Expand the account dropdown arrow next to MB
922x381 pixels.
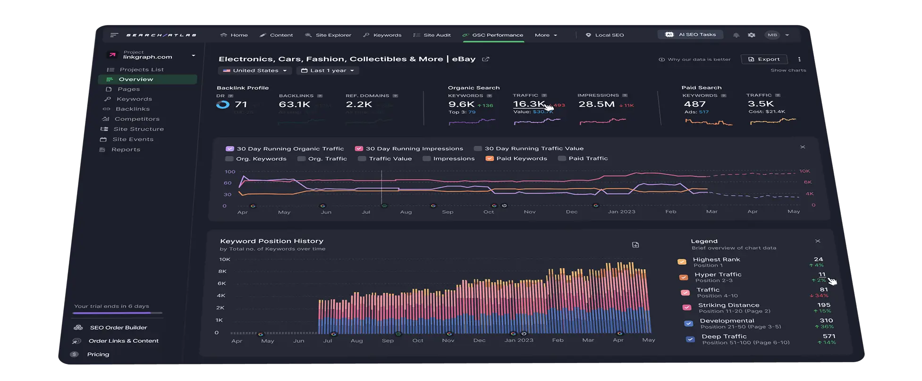pos(787,35)
